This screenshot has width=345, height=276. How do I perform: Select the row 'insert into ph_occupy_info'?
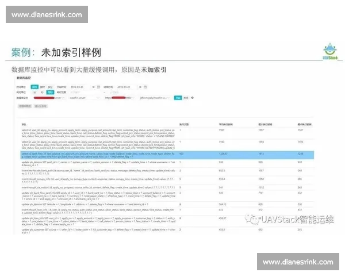pos(167,181)
